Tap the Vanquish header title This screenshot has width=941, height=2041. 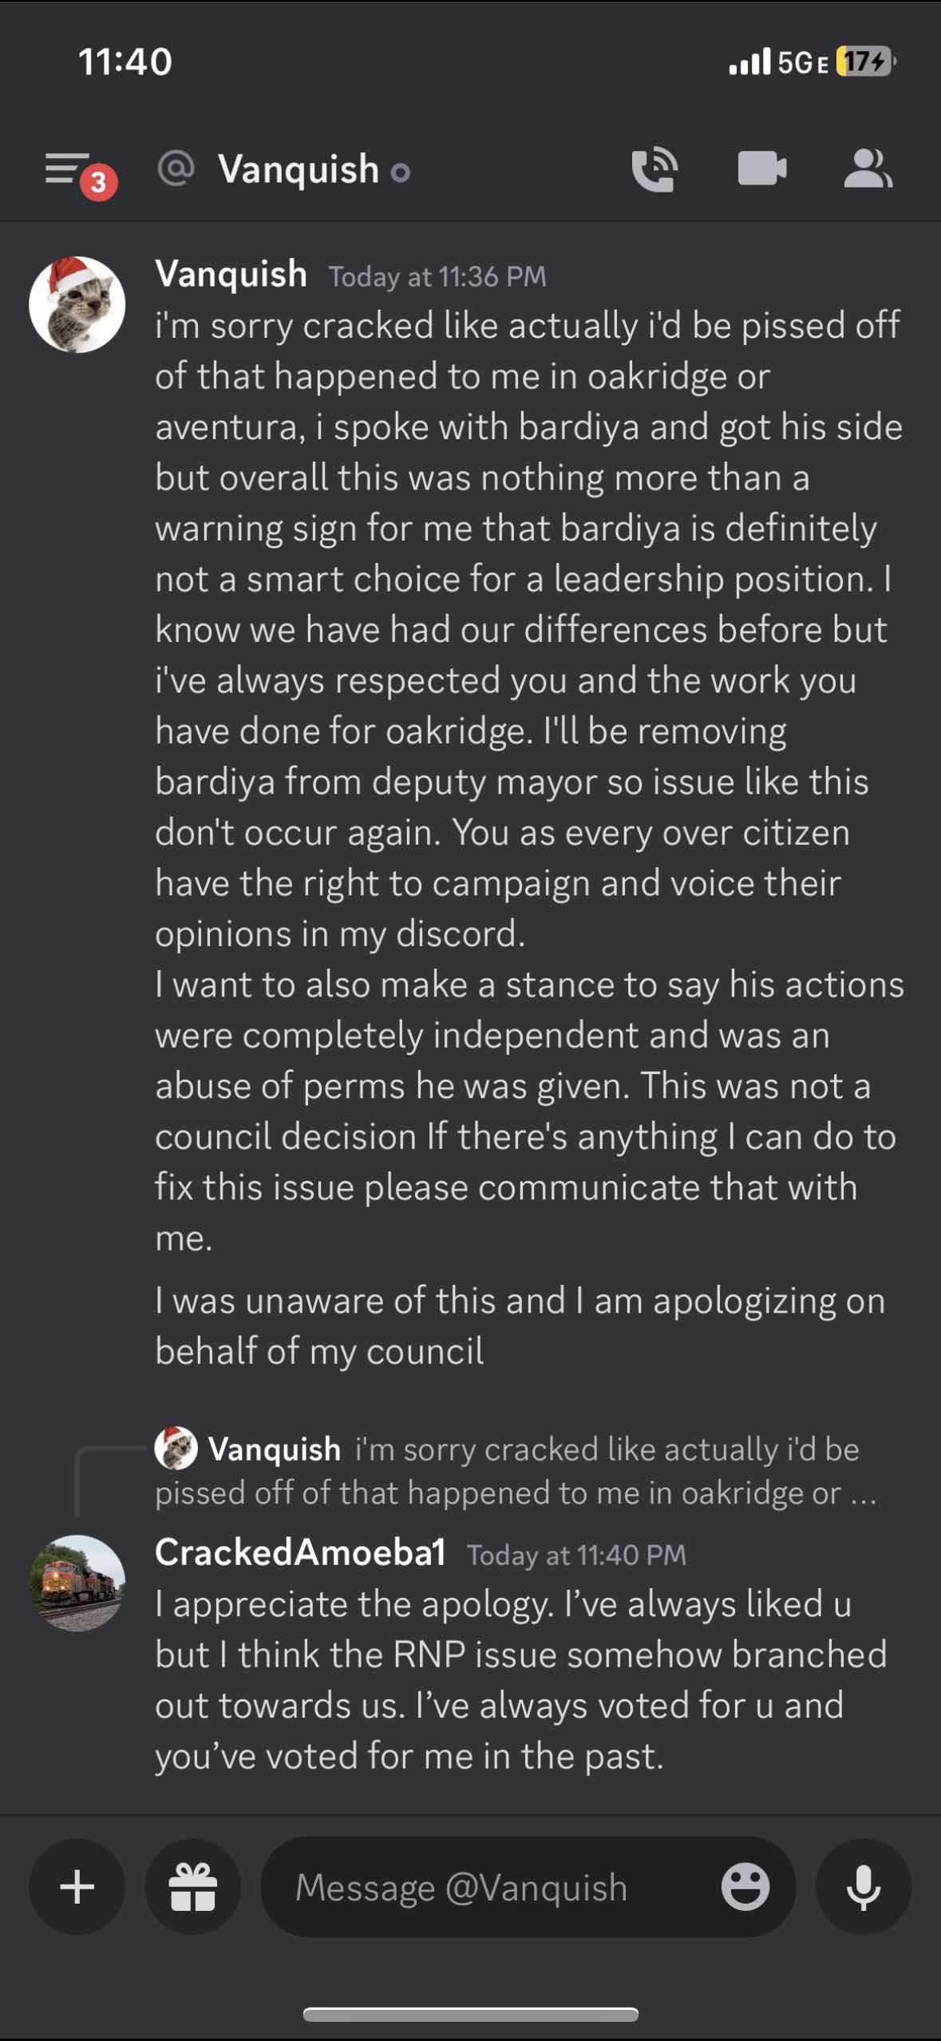pos(299,170)
